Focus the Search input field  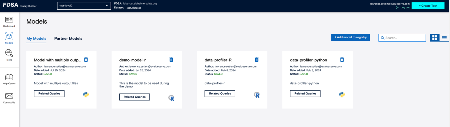[402, 38]
